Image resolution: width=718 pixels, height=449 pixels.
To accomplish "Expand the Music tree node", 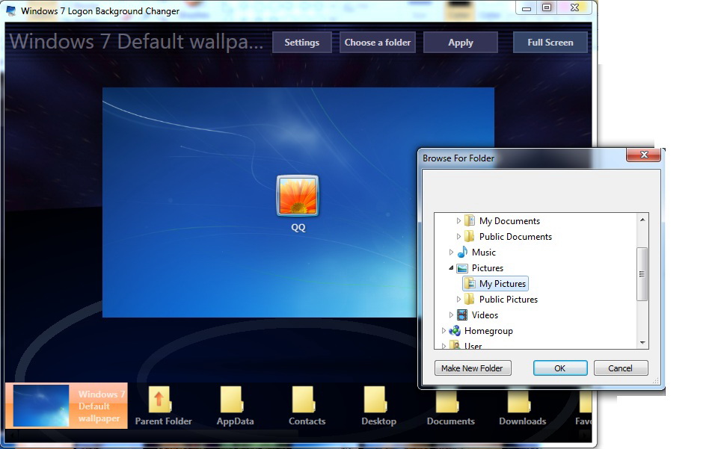I will tap(451, 252).
